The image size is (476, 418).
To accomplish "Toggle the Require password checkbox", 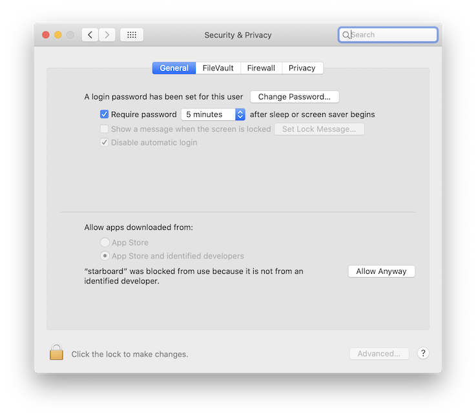I will coord(104,114).
